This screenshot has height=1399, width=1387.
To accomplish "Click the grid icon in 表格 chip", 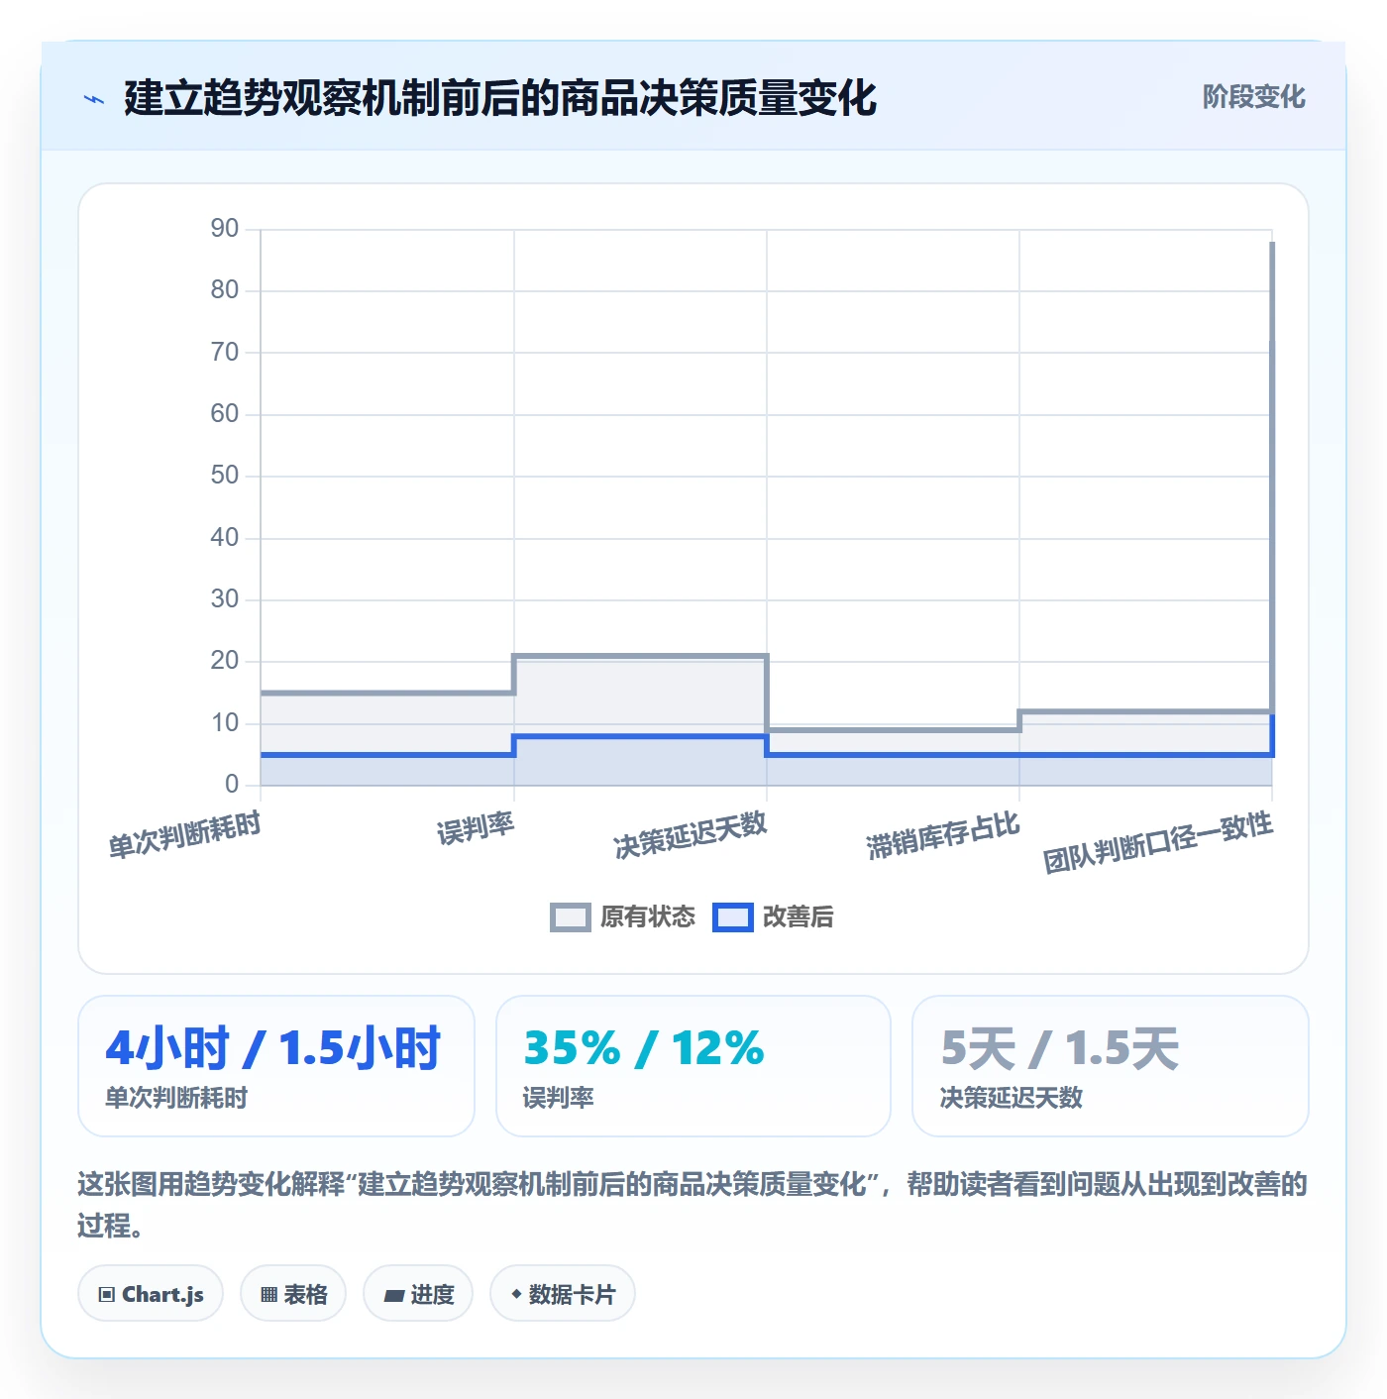I will click(268, 1295).
